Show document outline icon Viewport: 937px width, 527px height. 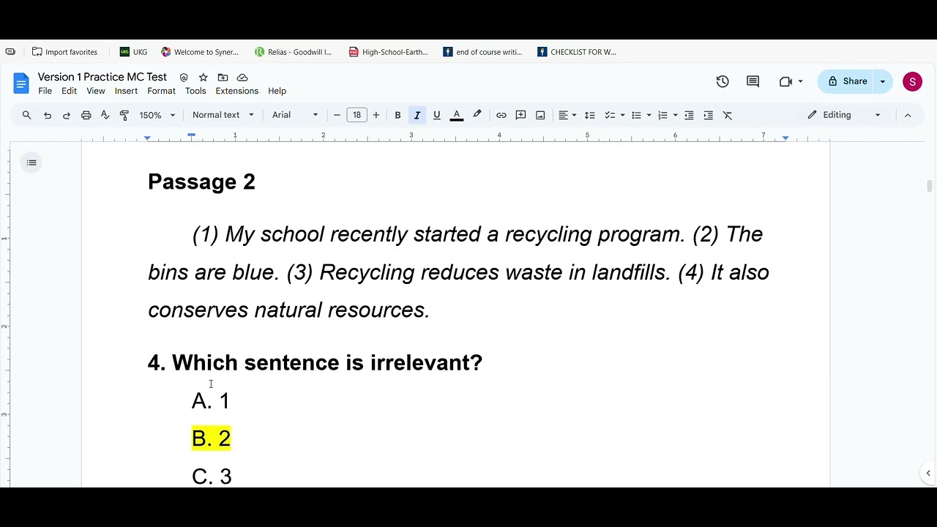click(x=31, y=162)
